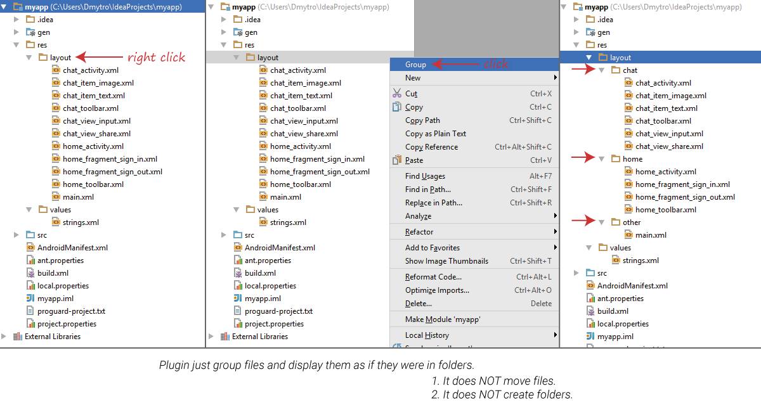The image size is (761, 412).
Task: Click other group folder icon in right panel
Action: click(x=616, y=222)
